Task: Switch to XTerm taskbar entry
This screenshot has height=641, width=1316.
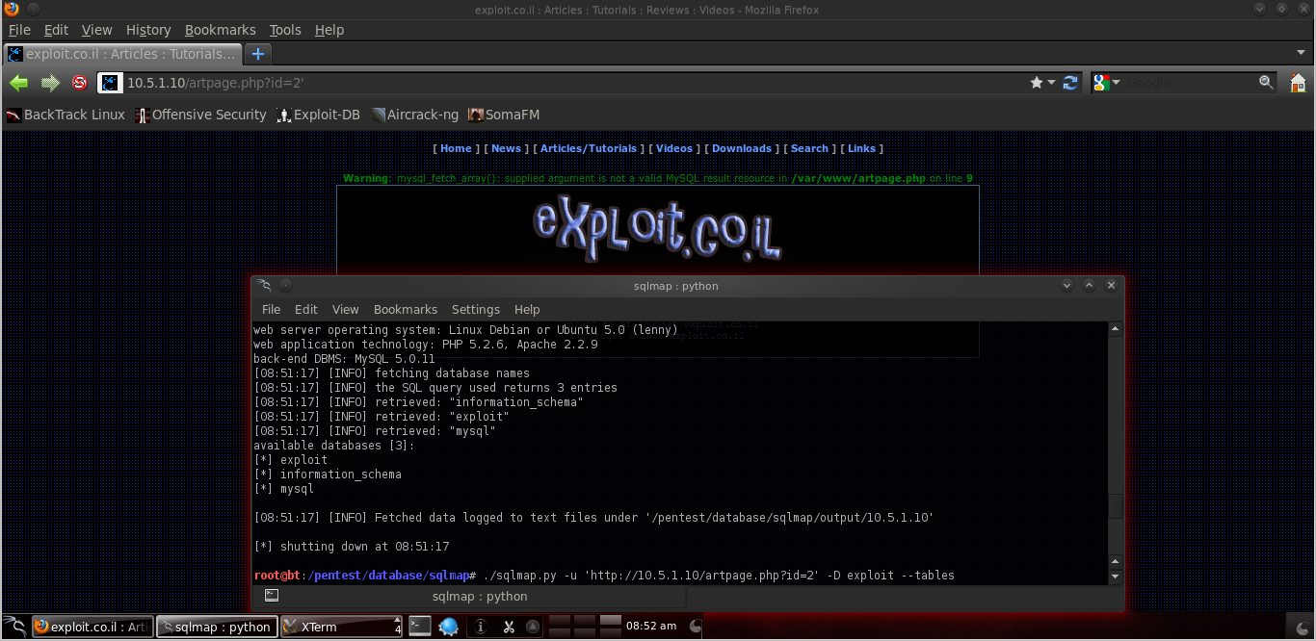Action: [341, 627]
